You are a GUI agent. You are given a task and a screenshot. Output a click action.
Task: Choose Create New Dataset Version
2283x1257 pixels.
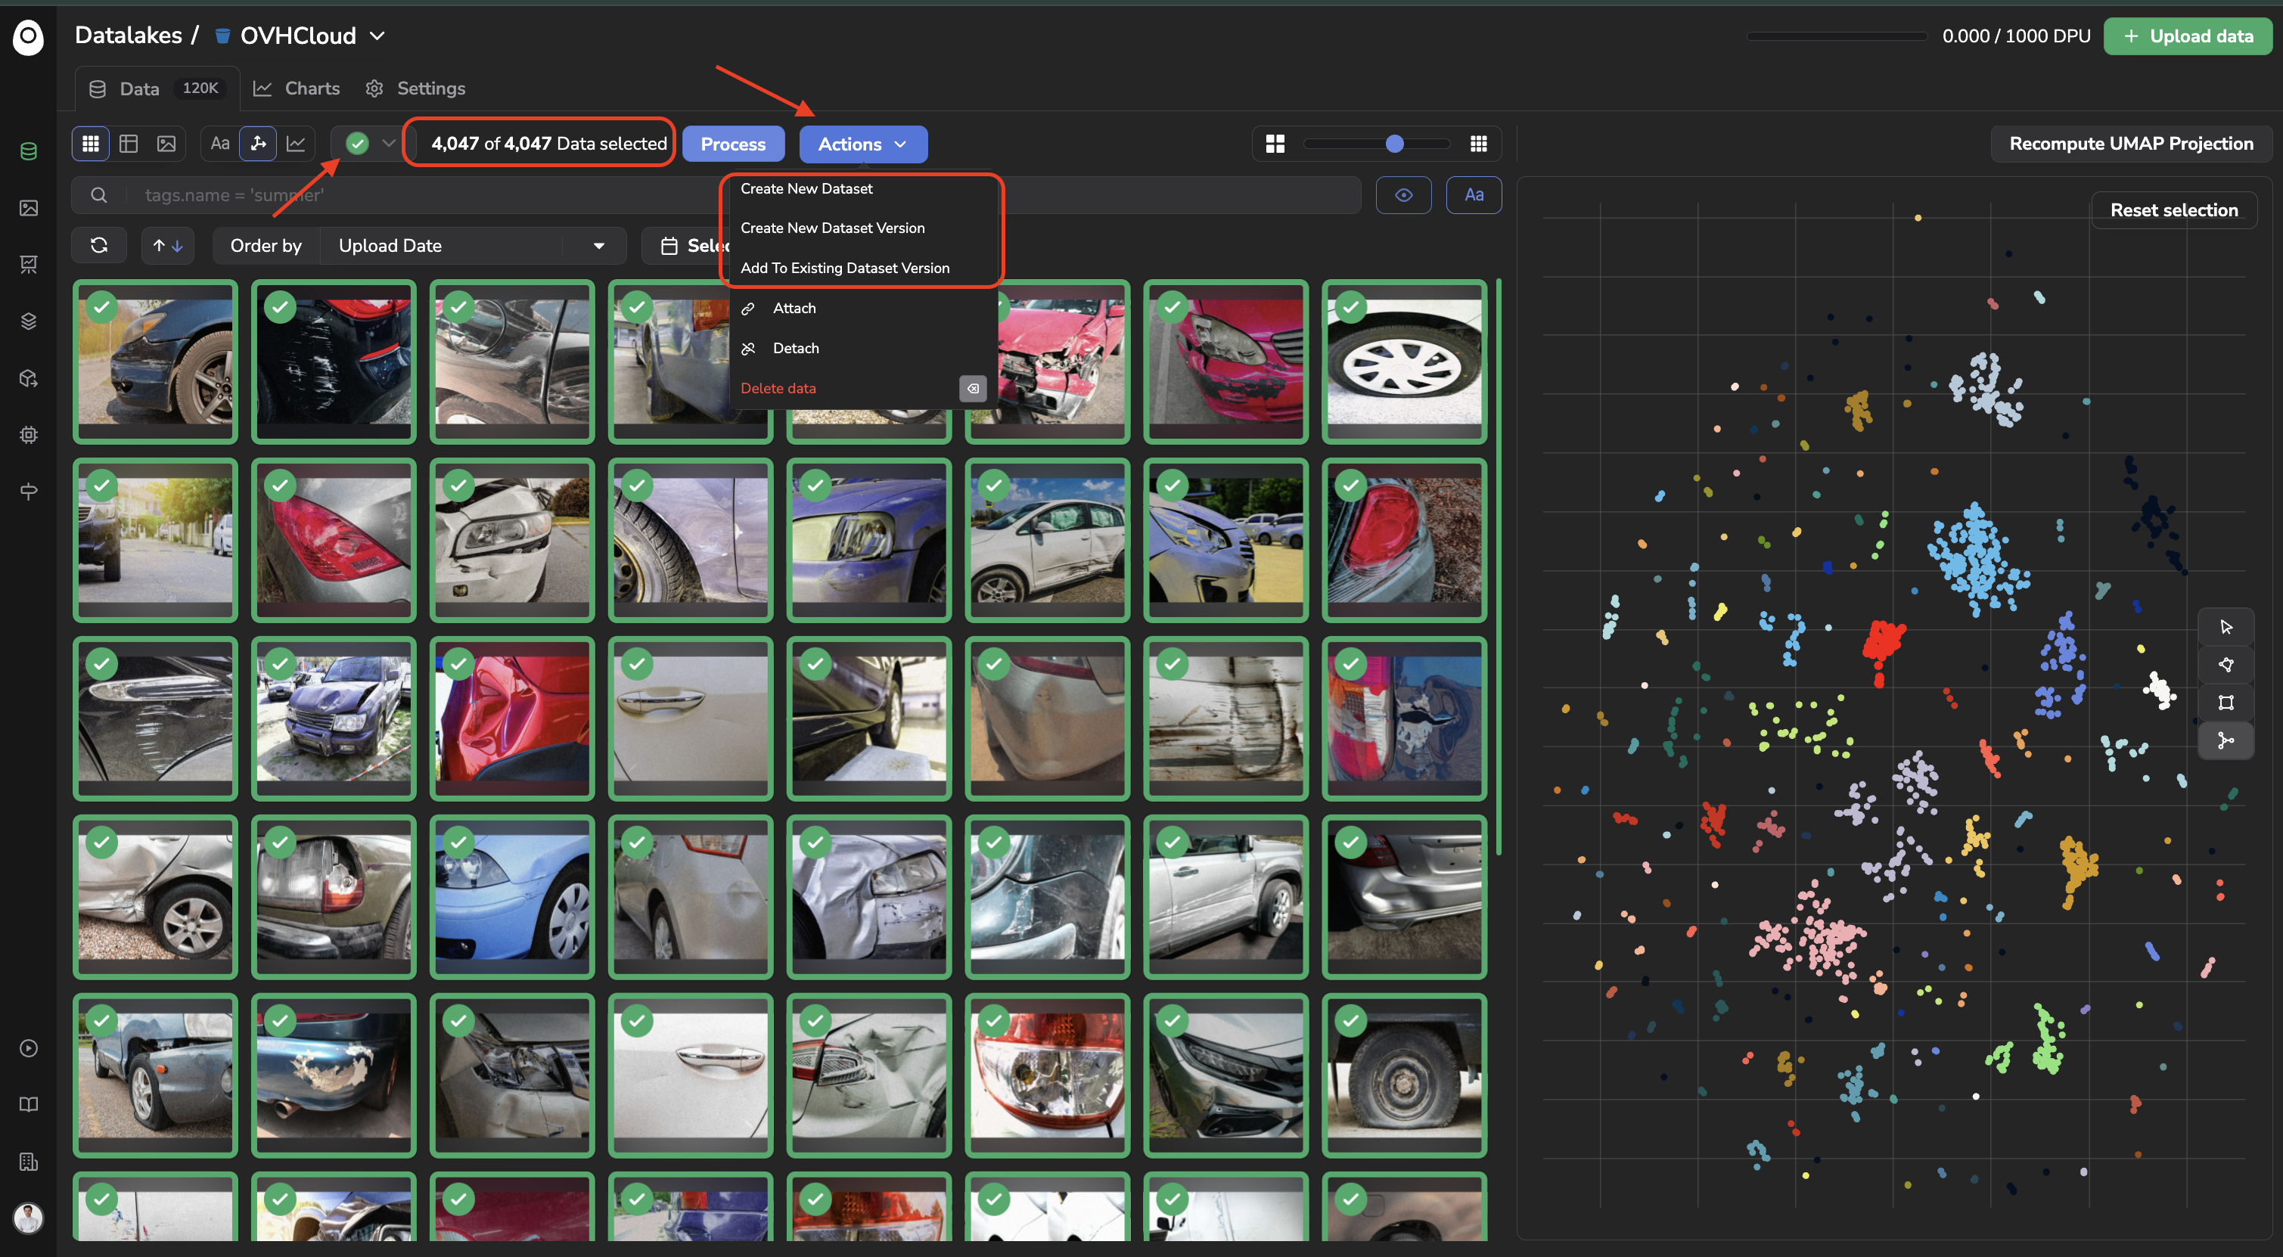pyautogui.click(x=832, y=228)
